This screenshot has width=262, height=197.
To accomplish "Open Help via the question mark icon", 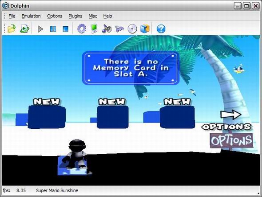I will pyautogui.click(x=161, y=29).
